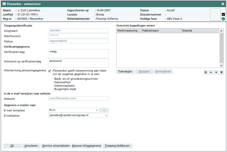Open the E-mail template dropdown

click(97, 110)
